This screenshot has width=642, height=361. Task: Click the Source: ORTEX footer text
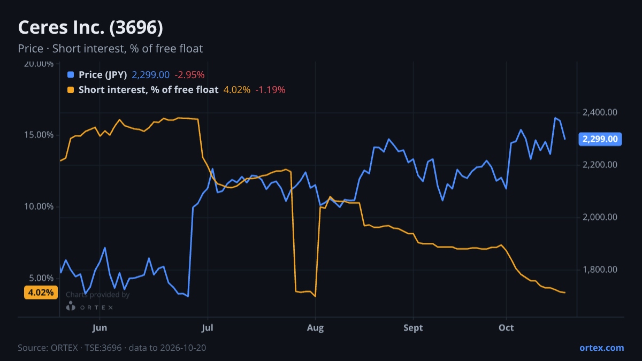pyautogui.click(x=112, y=348)
